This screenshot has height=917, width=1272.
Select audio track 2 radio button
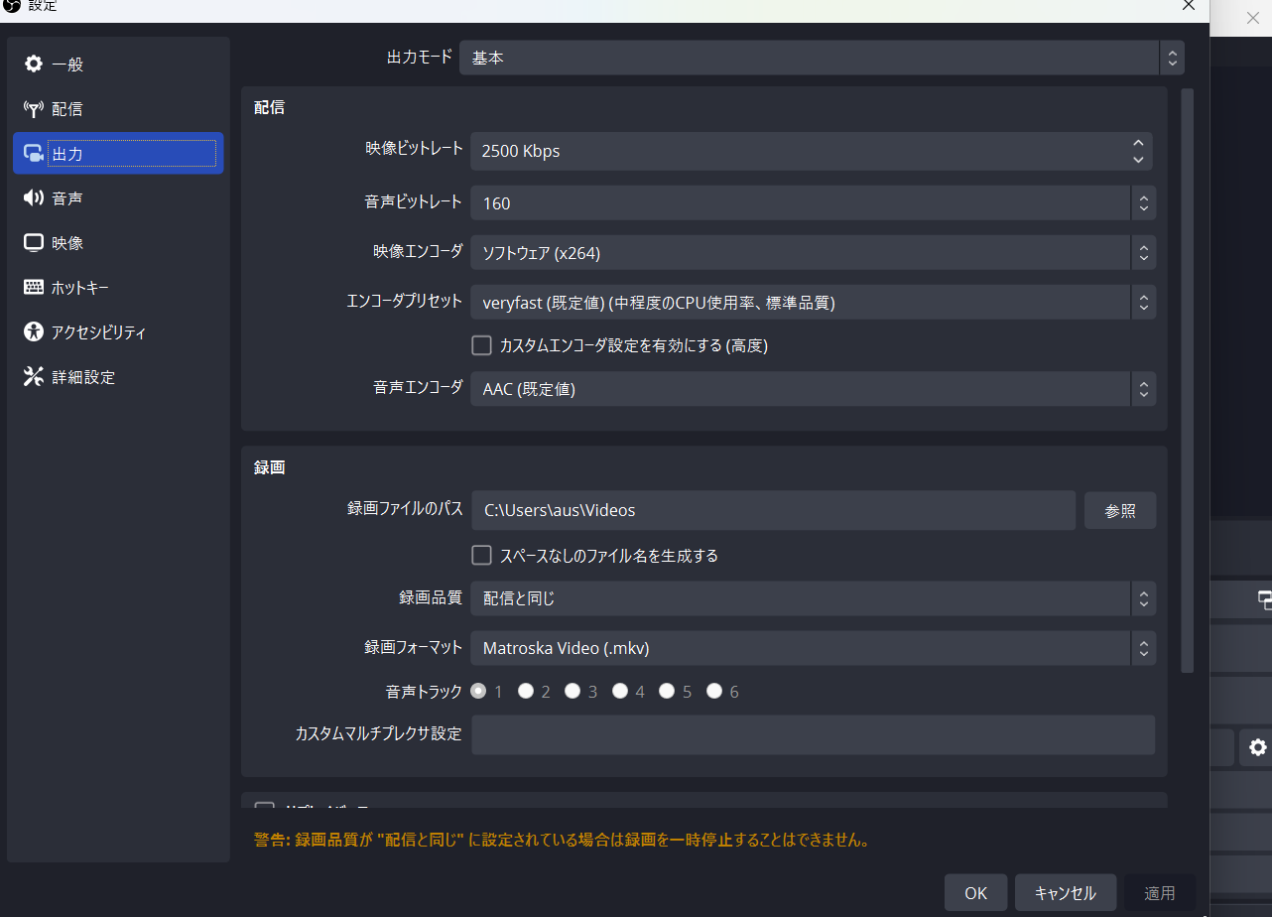(x=526, y=691)
